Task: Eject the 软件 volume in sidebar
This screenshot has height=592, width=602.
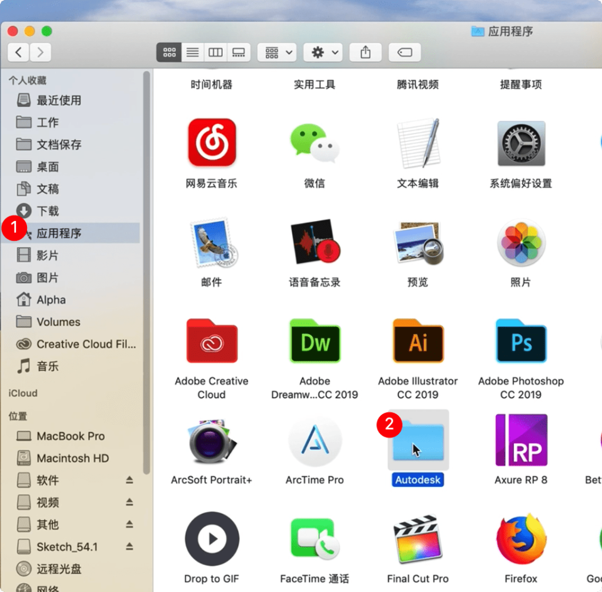Action: tap(129, 480)
